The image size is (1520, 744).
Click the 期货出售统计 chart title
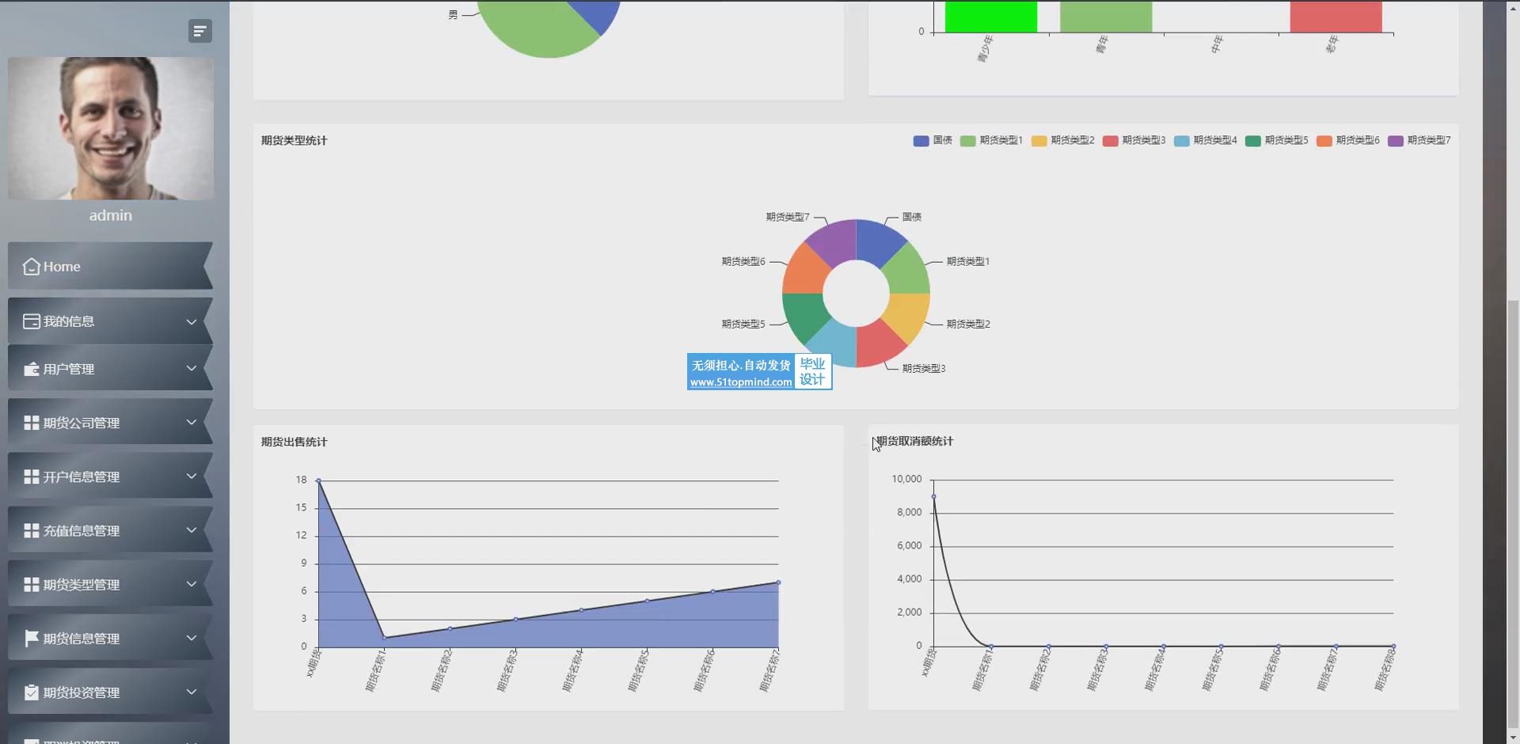[x=294, y=442]
